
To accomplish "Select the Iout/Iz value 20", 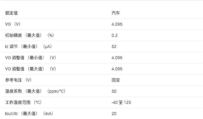I will coord(114,114).
